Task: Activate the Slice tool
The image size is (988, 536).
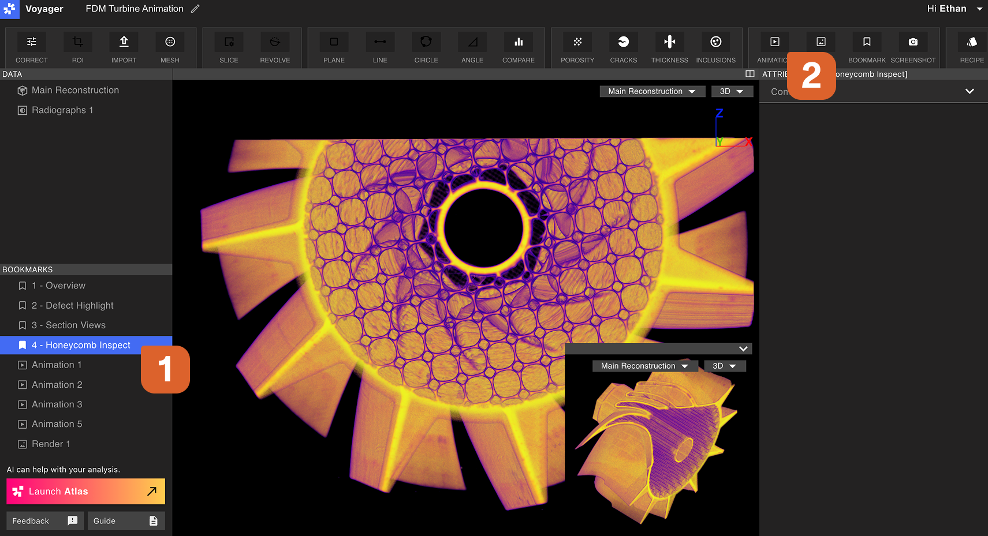Action: point(229,47)
